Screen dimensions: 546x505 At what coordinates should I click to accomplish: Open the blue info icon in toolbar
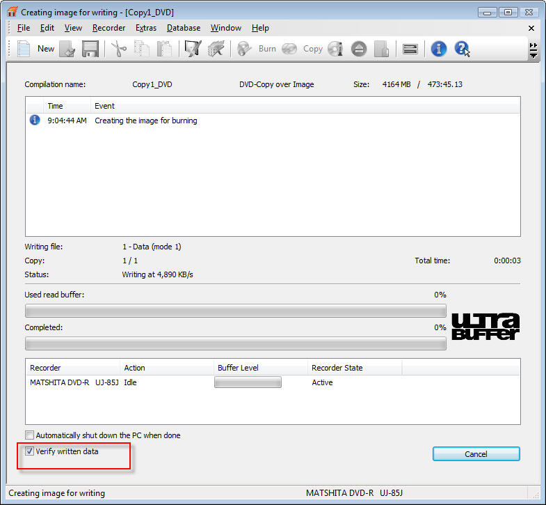(438, 49)
